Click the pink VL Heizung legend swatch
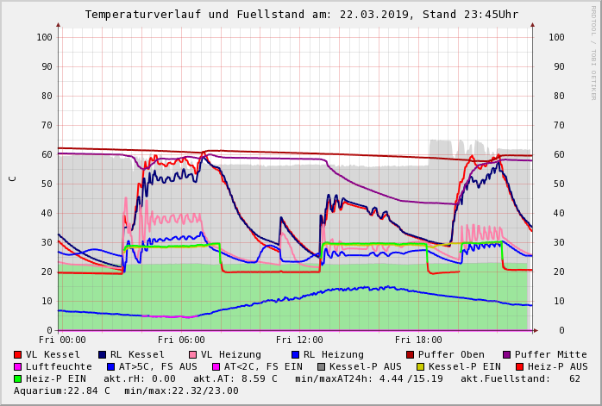Screen dimensions: 602x406 point(193,354)
